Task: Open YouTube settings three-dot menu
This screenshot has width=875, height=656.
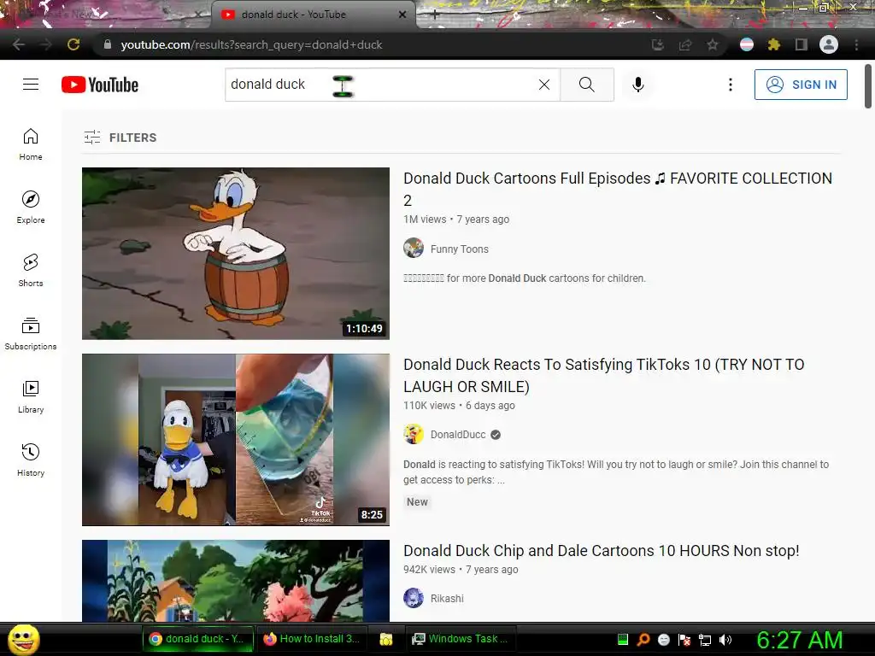Action: (730, 85)
